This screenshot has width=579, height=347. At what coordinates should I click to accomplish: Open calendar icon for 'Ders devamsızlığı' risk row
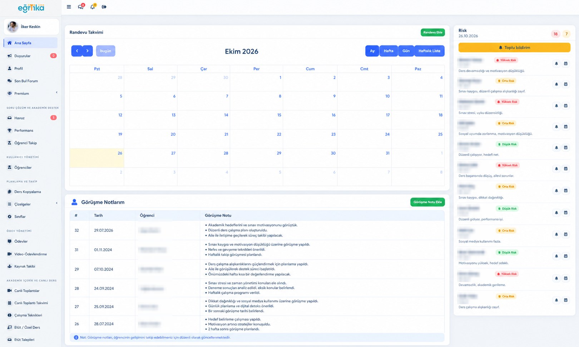pyautogui.click(x=566, y=64)
